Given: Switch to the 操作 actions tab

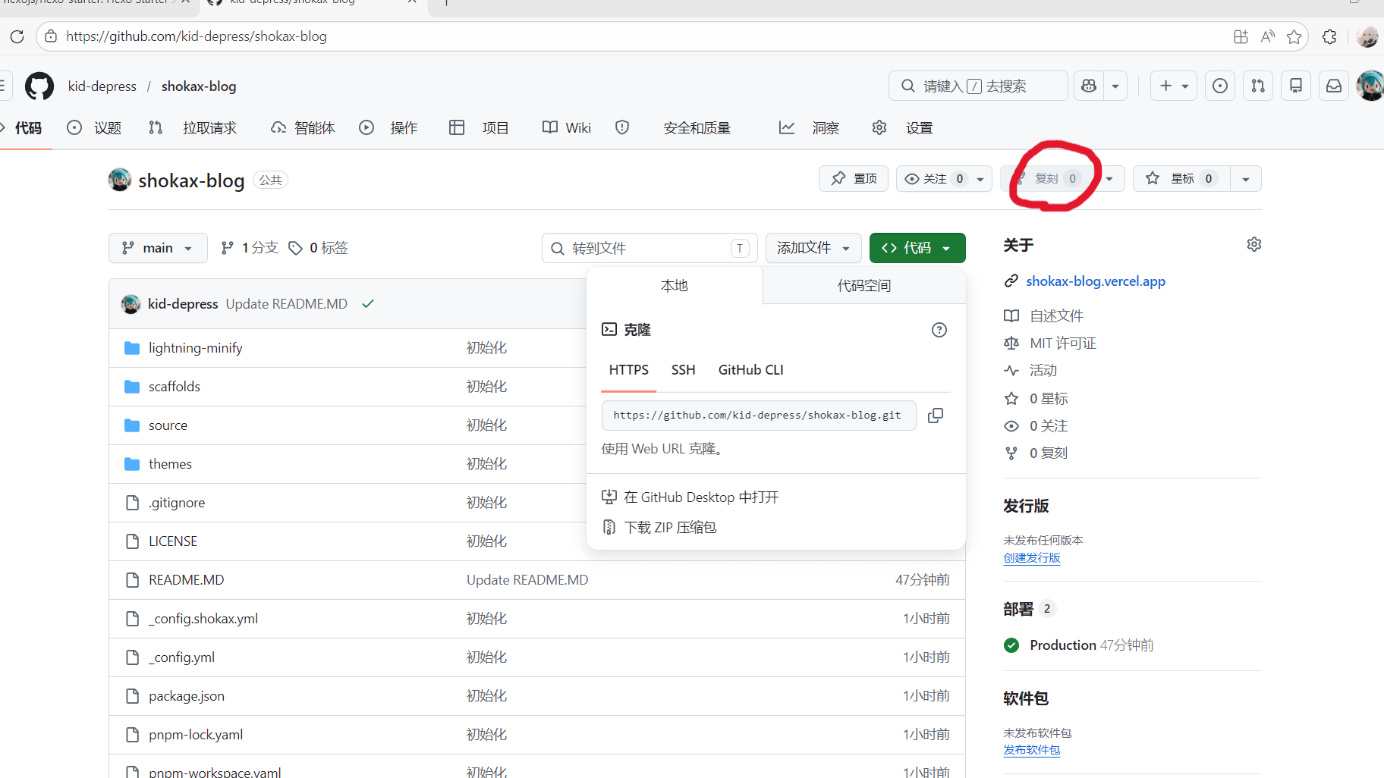Looking at the screenshot, I should 388,128.
